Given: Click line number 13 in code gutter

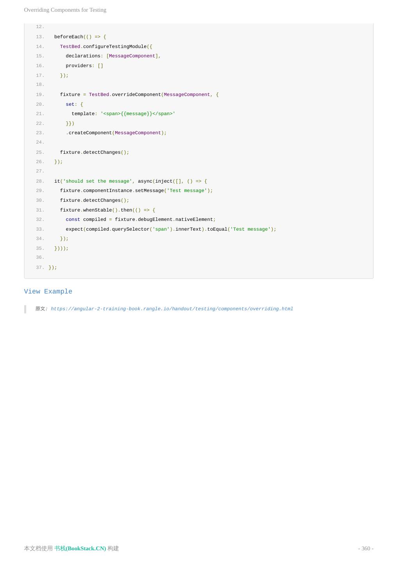Looking at the screenshot, I should 40,37.
